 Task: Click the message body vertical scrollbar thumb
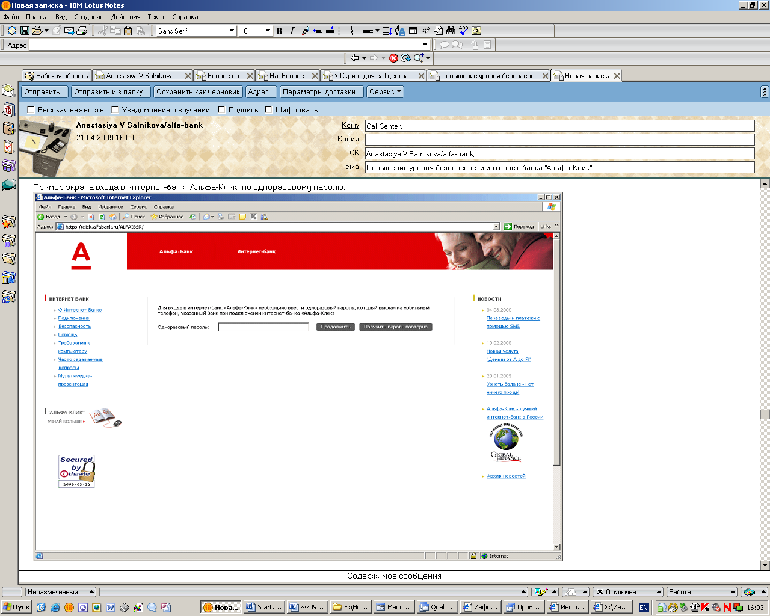point(765,414)
